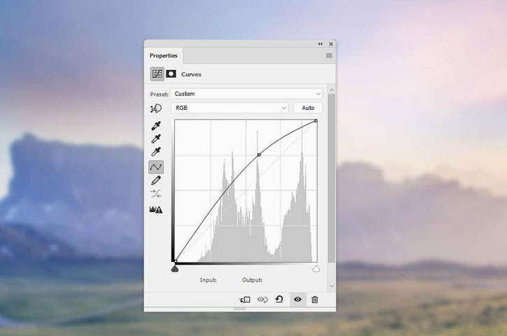Clip the adjustment to the layer below

pos(245,300)
